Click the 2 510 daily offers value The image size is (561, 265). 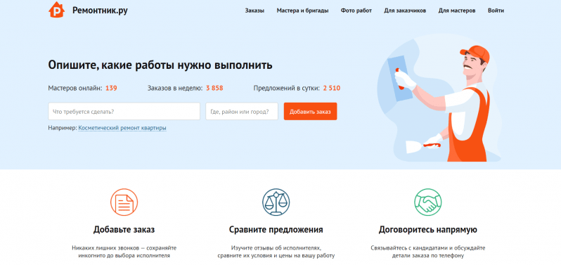(332, 88)
